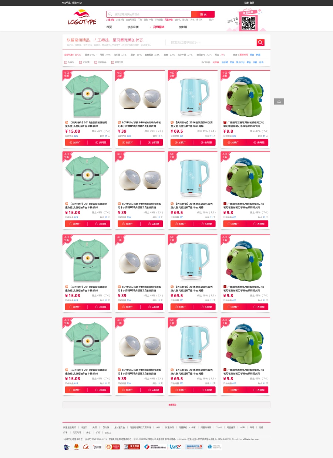Filter category by 全部优惠 (2342)
Viewport: 333px width, 458px height.
(73, 54)
